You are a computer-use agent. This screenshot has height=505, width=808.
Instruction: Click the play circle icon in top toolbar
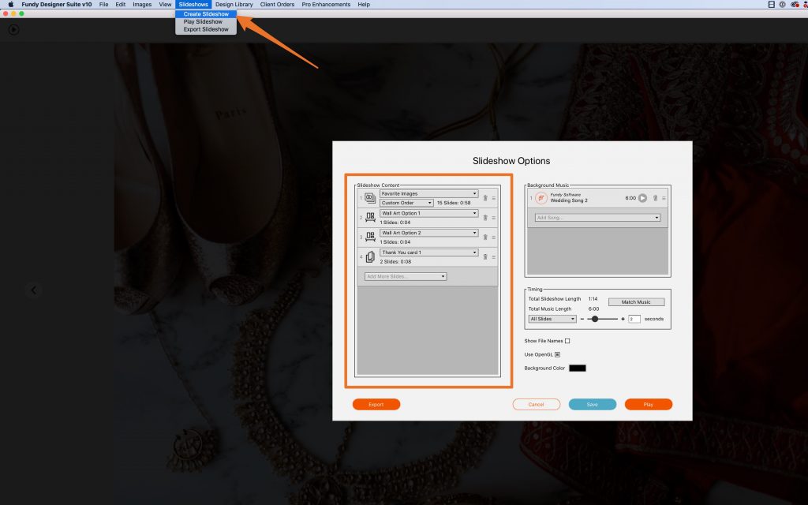14,30
